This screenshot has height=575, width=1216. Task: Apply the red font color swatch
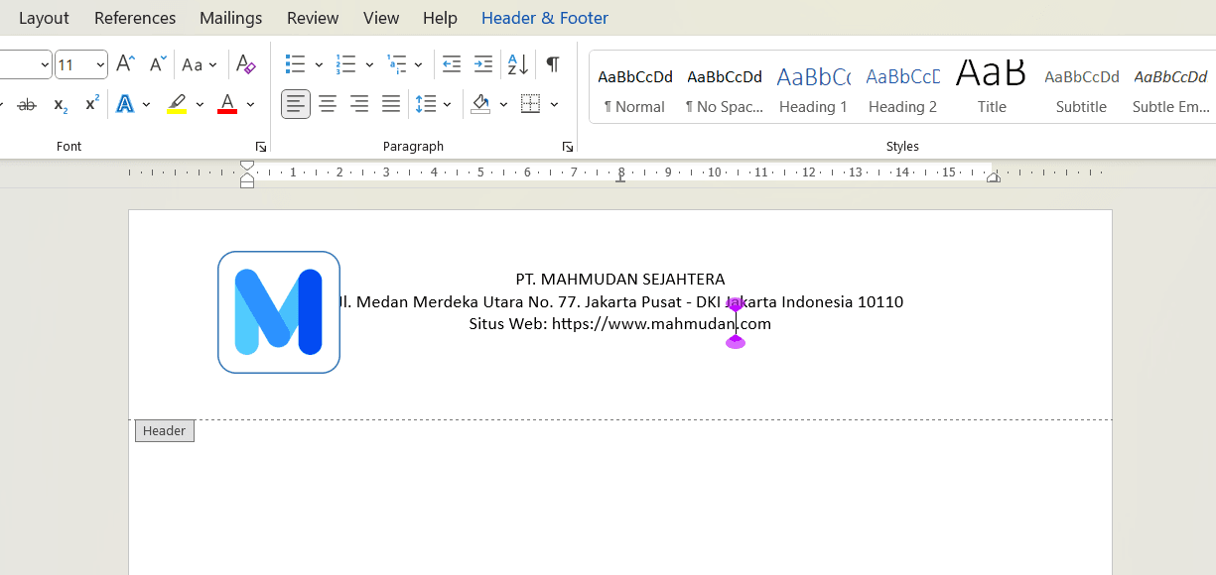click(227, 104)
